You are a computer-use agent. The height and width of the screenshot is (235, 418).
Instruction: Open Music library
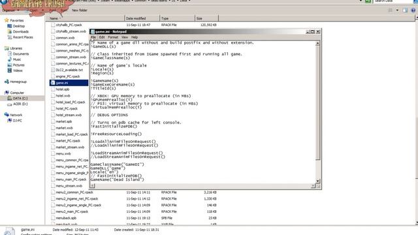click(17, 59)
